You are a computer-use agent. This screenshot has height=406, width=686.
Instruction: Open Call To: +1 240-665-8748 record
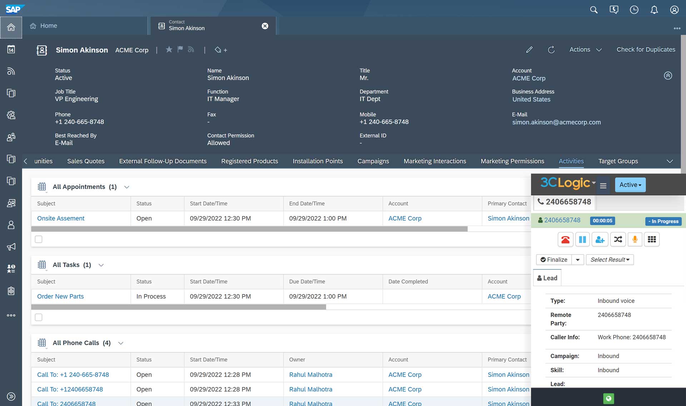(x=73, y=375)
